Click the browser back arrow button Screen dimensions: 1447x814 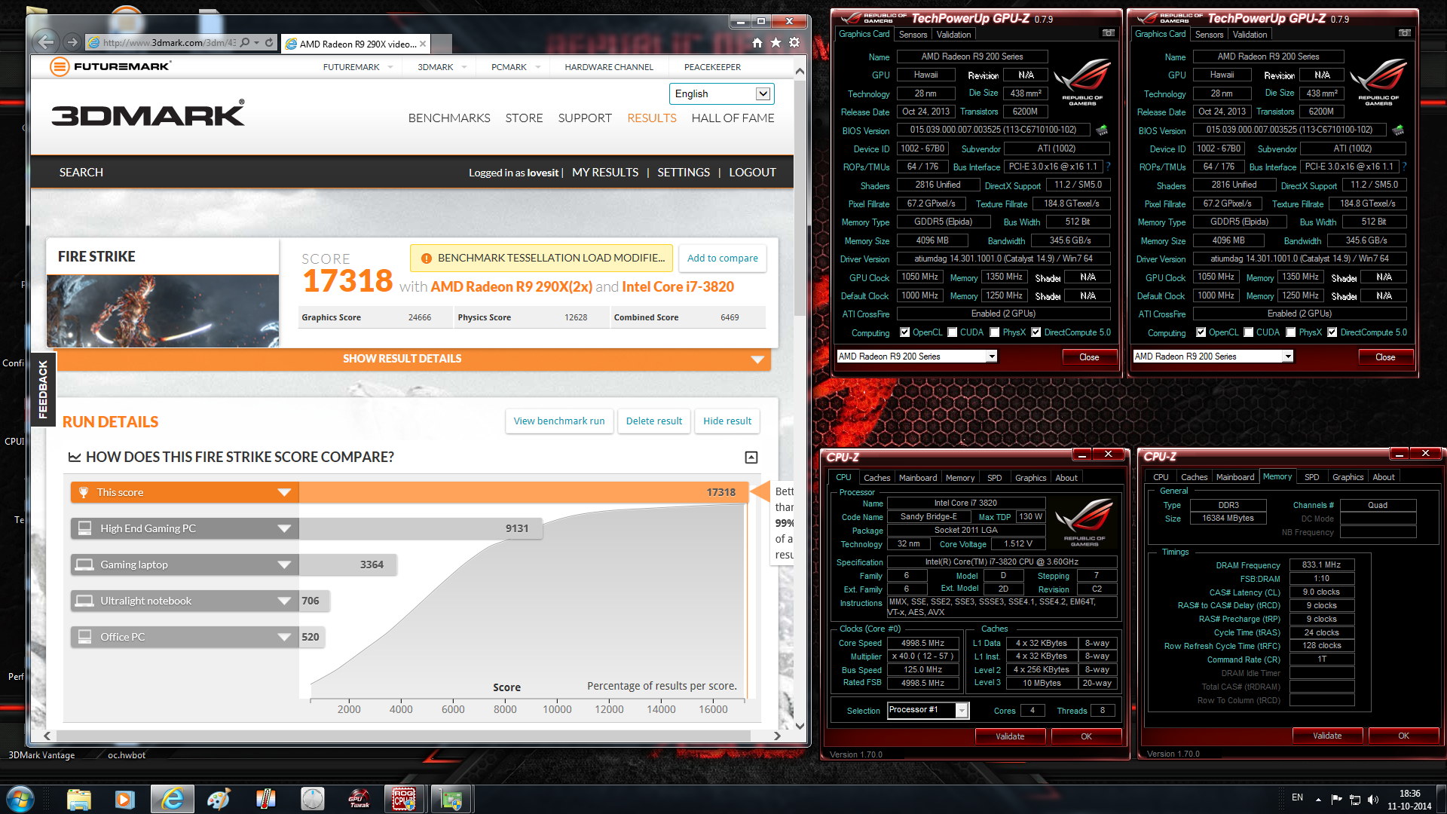(x=46, y=43)
